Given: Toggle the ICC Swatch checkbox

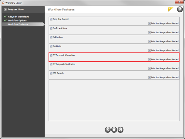Looking at the screenshot, I should click(51, 73).
